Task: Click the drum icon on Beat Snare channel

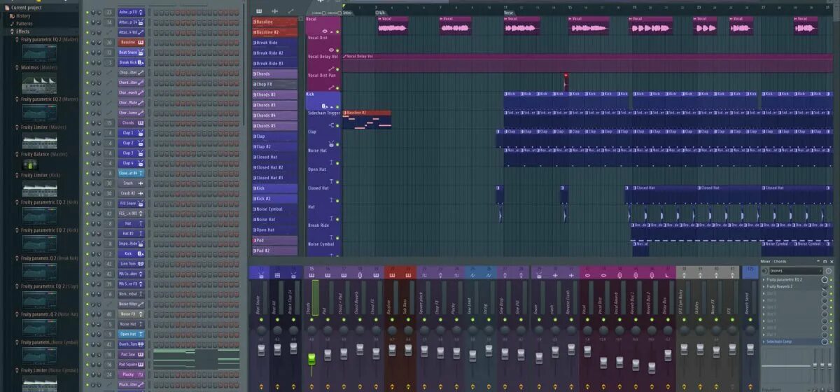Action: (x=141, y=52)
